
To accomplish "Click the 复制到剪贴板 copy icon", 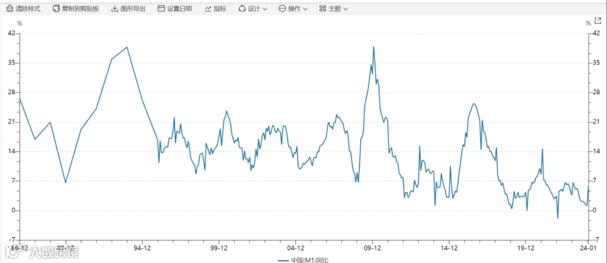I will point(57,8).
